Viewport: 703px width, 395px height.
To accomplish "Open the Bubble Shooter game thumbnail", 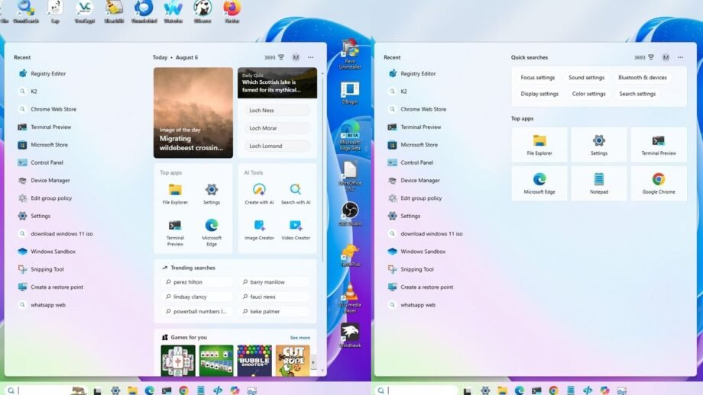I will tap(254, 361).
